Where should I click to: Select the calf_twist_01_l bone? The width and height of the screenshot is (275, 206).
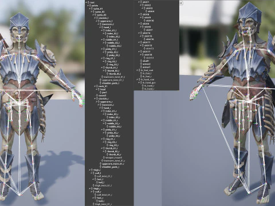[x=104, y=176]
